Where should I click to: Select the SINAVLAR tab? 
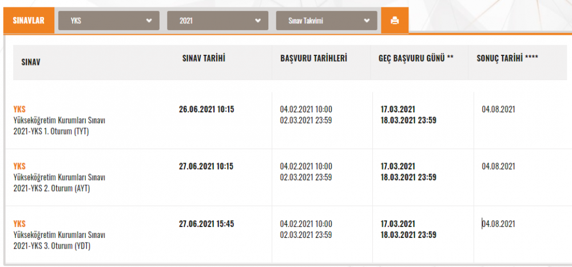pos(29,21)
